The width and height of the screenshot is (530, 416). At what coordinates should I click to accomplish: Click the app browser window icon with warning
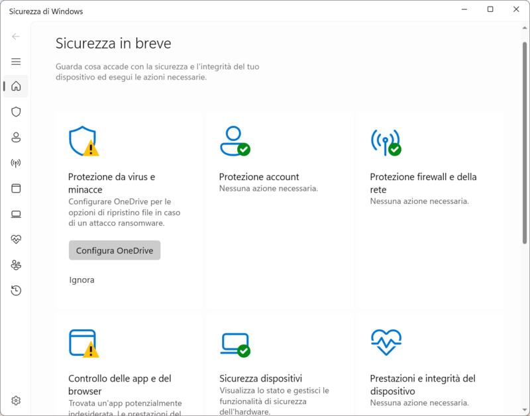tap(84, 343)
